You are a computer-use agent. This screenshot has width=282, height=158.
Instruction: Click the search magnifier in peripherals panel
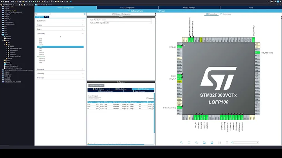[36, 14]
